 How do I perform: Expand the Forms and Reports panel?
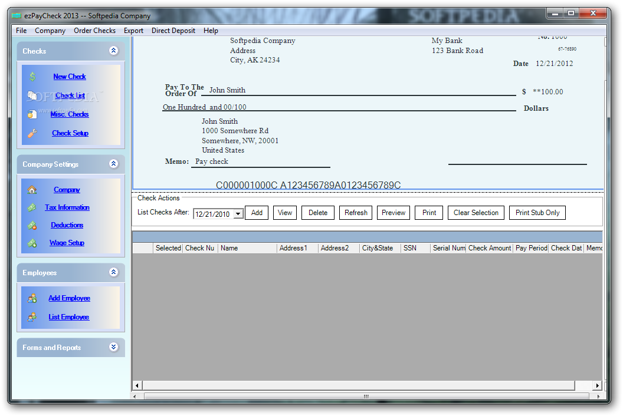click(x=114, y=347)
